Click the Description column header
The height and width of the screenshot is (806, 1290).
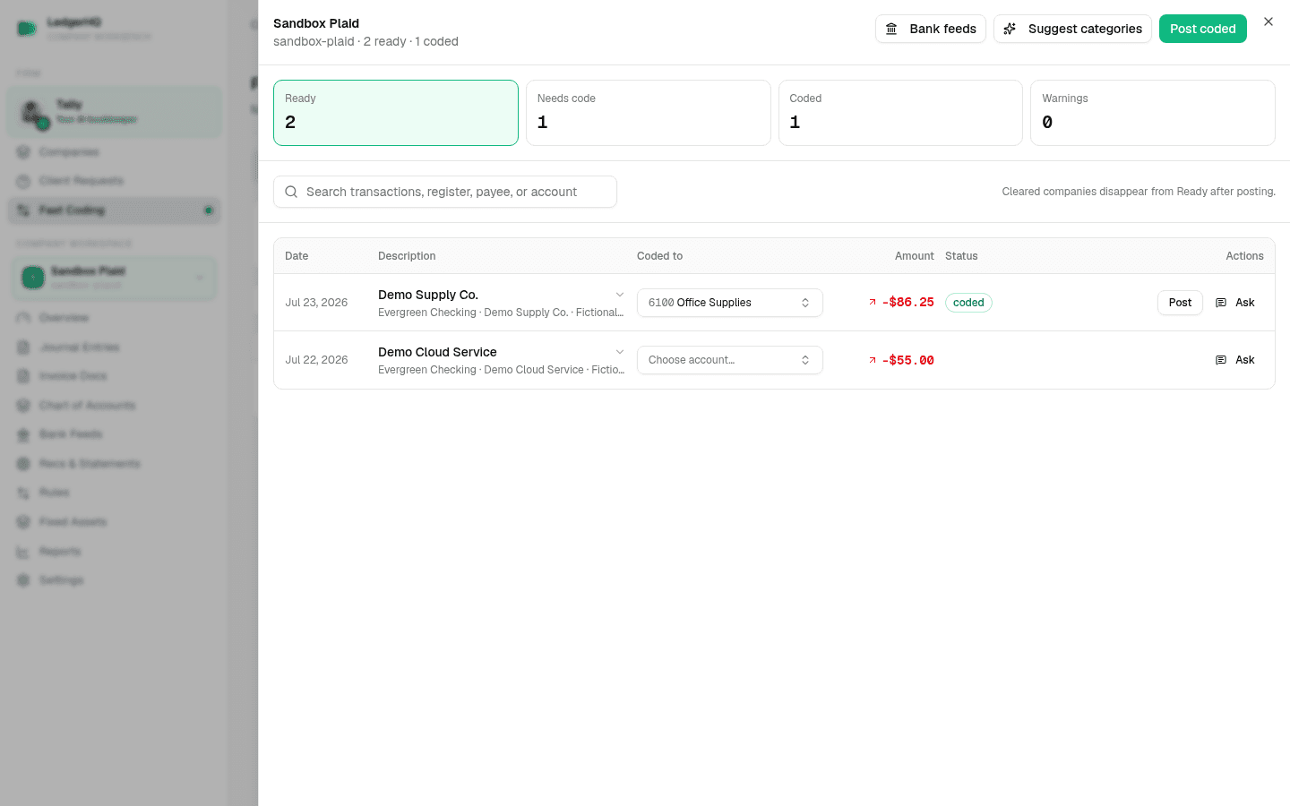(407, 256)
